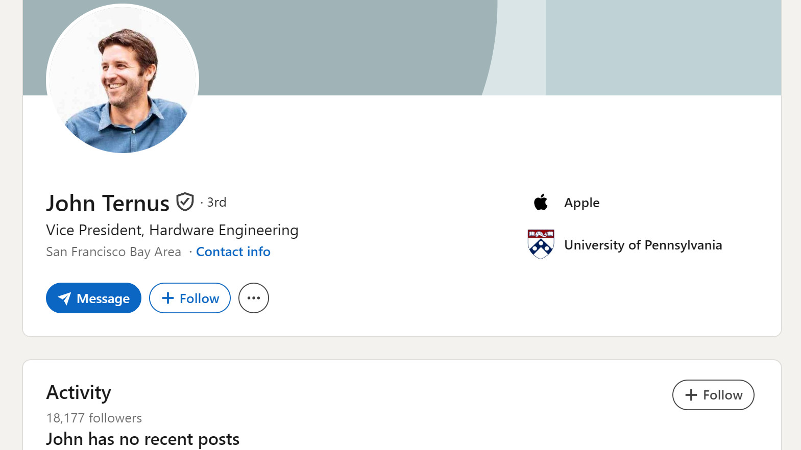Image resolution: width=801 pixels, height=450 pixels.
Task: Open the Apple company page entry
Action: click(581, 202)
